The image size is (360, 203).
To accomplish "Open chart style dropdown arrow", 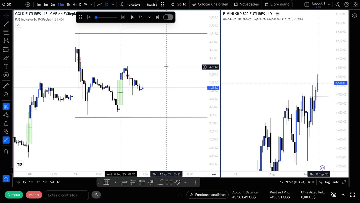I will (x=113, y=5).
